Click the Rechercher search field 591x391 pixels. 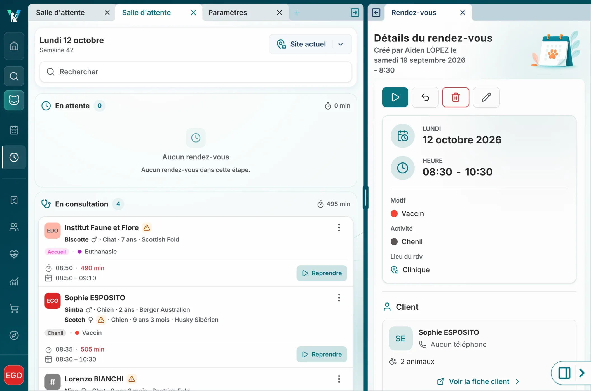point(196,72)
